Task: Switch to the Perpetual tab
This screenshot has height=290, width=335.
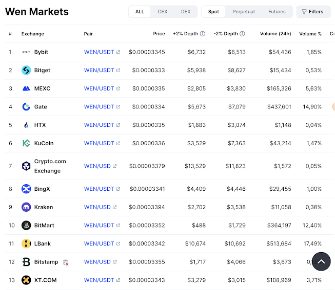Action: click(243, 12)
